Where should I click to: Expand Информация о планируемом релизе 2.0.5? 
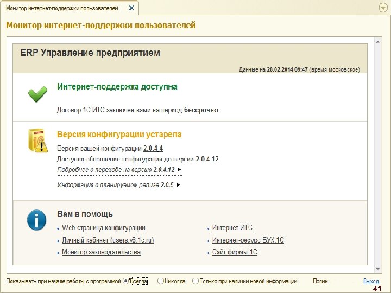[x=118, y=185]
